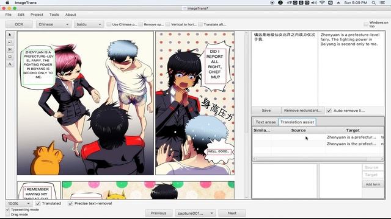Click the English translation text field
Image resolution: width=391 pixels, height=219 pixels.
coord(351,69)
